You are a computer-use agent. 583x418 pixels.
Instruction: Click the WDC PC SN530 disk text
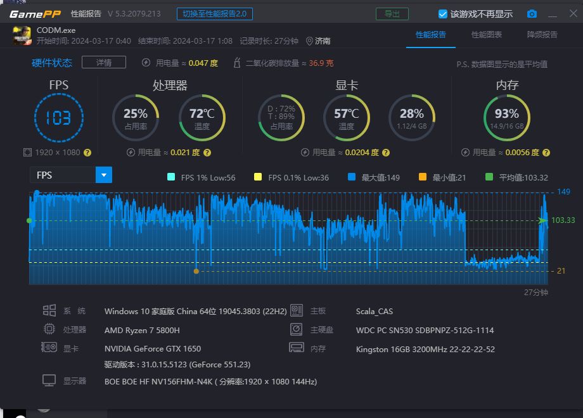[425, 330]
